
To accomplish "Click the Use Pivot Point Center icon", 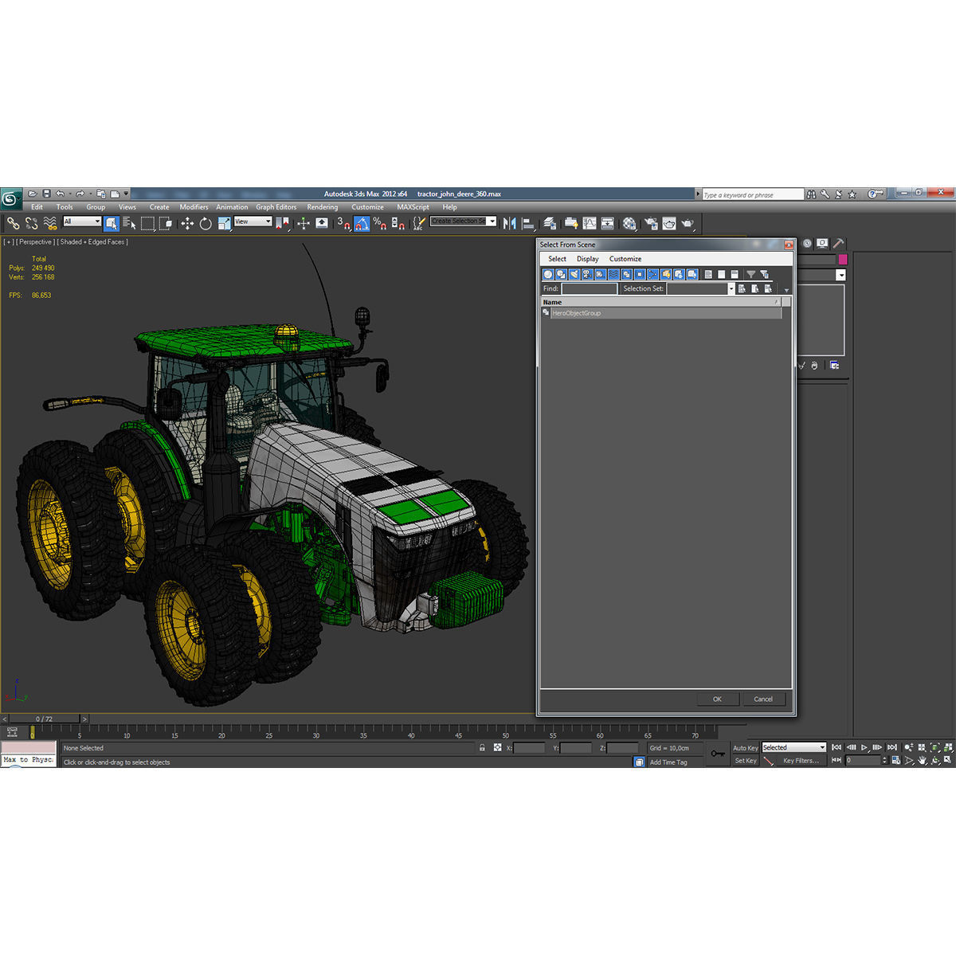I will coord(282,224).
